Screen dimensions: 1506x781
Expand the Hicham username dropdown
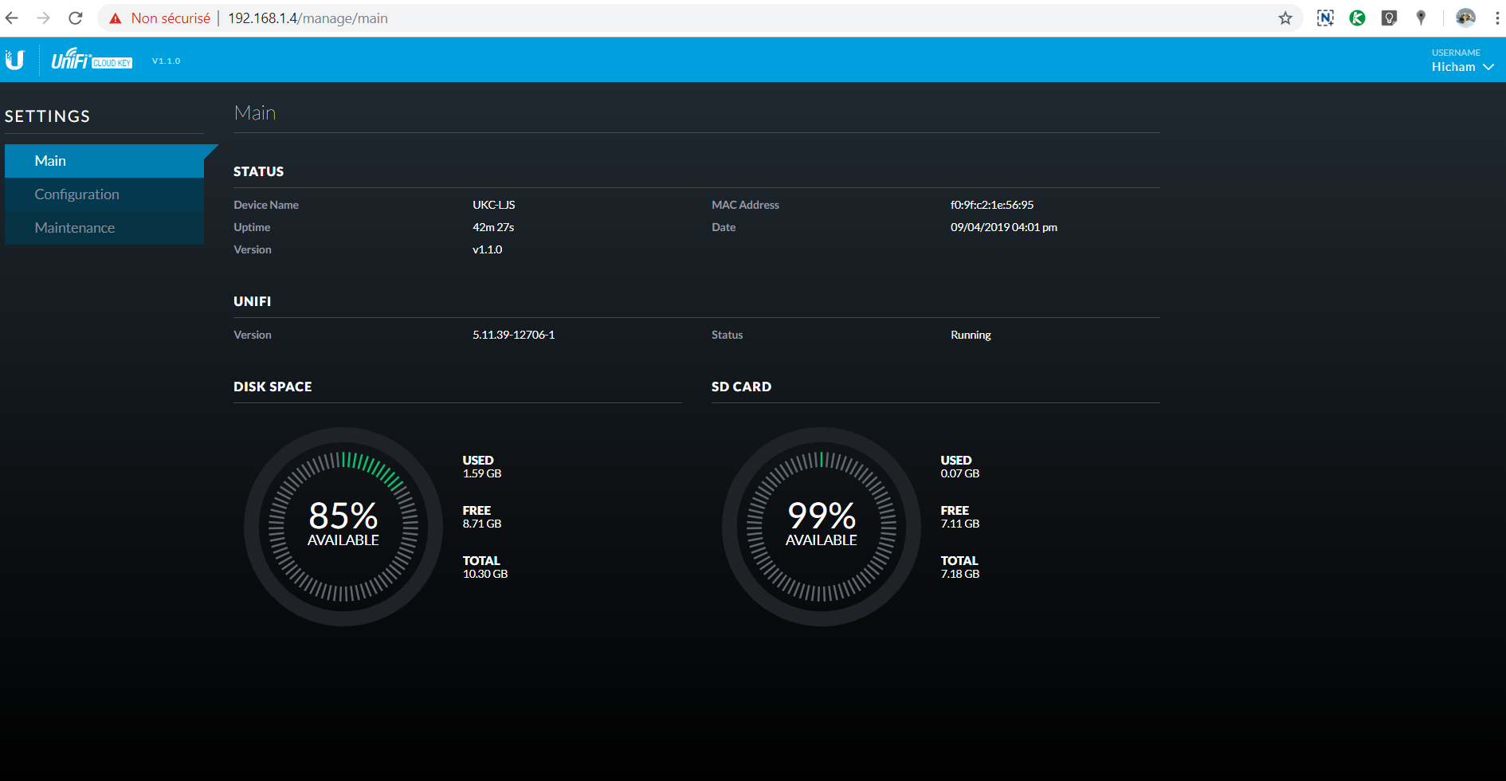(1454, 67)
